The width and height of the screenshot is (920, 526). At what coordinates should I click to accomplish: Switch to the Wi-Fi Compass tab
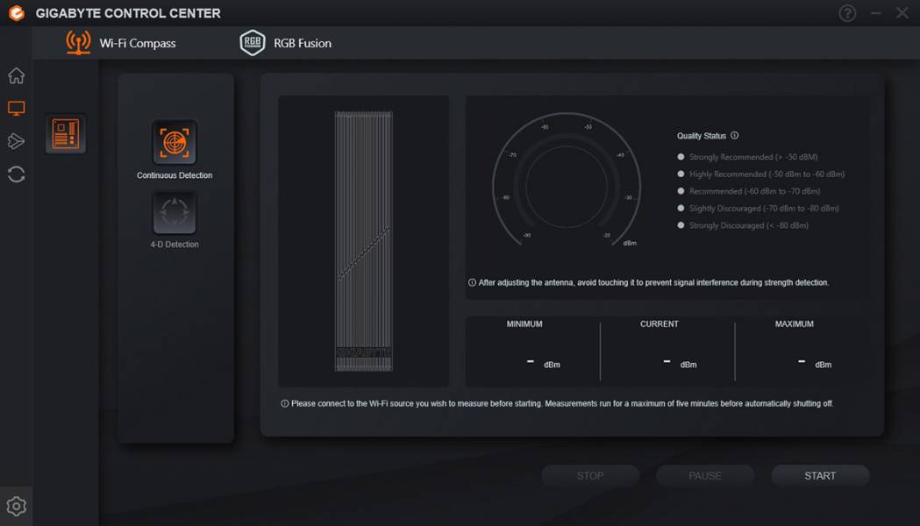121,43
